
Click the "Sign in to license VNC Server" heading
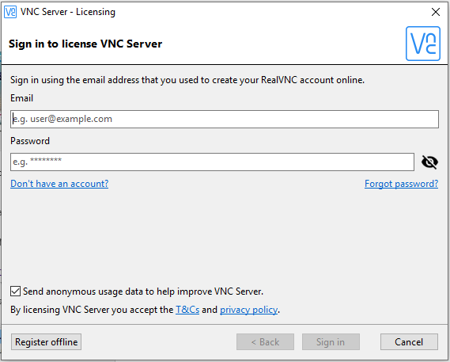[85, 44]
